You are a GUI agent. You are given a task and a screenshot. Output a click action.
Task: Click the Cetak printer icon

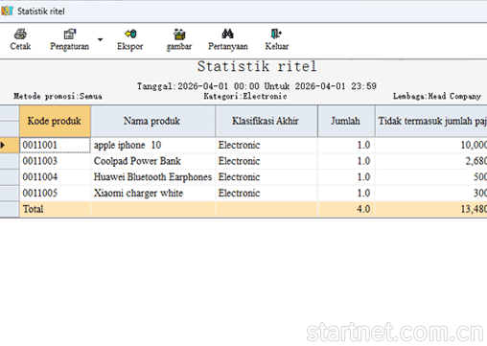(20, 34)
